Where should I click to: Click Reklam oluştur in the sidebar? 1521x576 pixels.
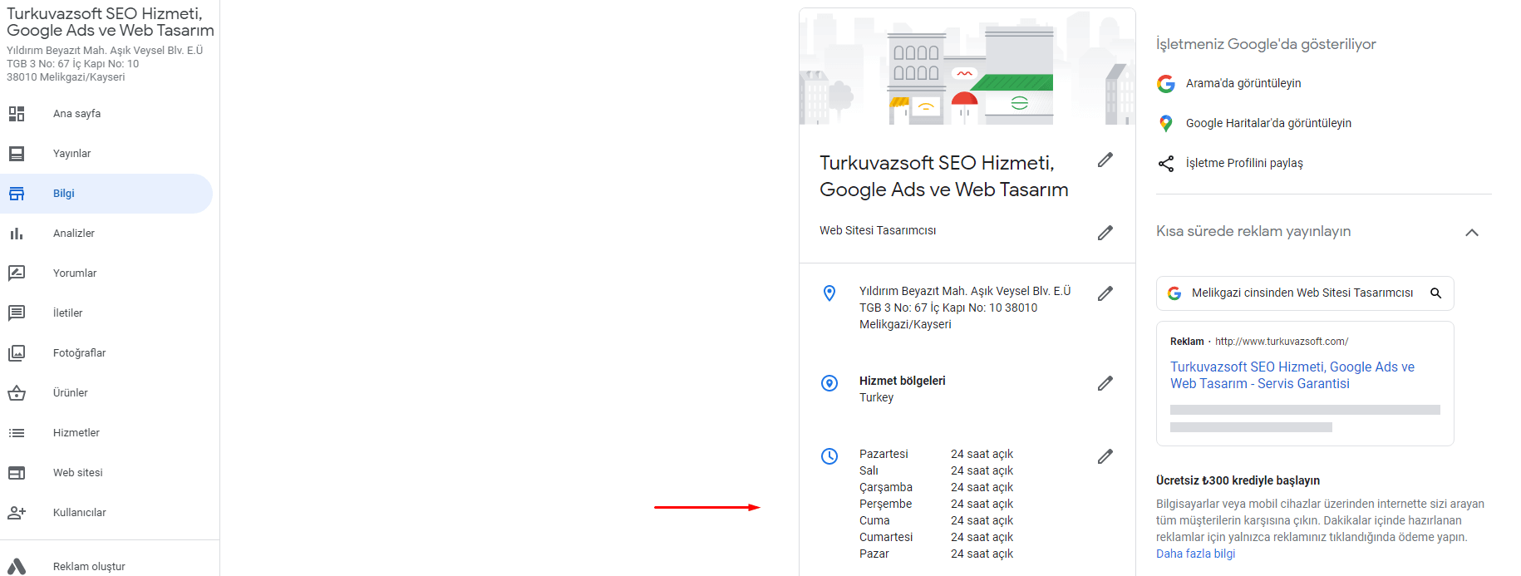[89, 567]
